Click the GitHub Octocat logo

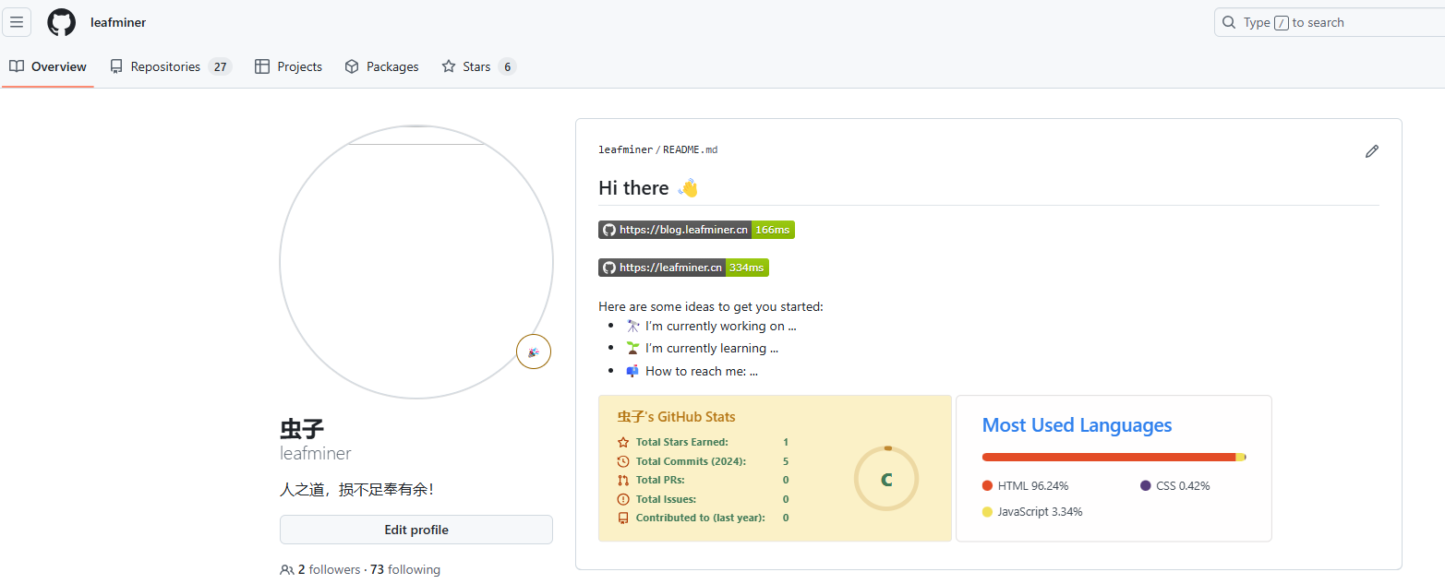(x=62, y=22)
